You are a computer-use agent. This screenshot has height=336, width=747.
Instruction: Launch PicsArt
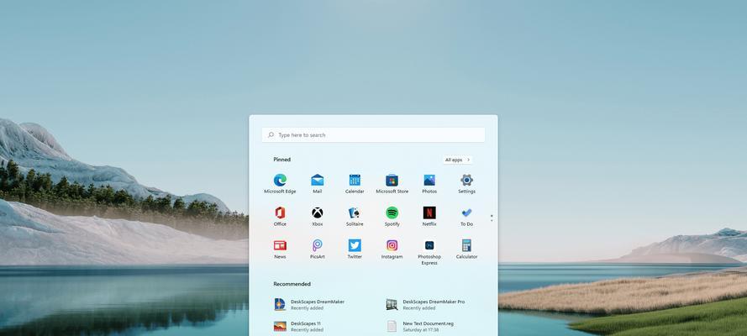318,249
